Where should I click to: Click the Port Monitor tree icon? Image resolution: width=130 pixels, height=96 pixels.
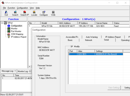click(9, 31)
